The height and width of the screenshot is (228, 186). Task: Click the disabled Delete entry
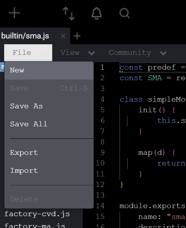(x=49, y=199)
